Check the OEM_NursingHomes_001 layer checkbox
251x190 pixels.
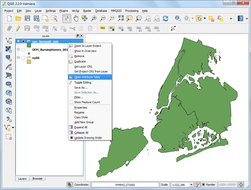(24, 49)
